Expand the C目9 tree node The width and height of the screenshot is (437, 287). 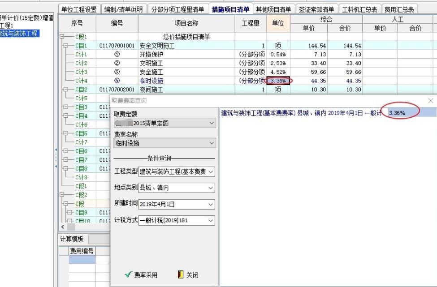pos(69,212)
